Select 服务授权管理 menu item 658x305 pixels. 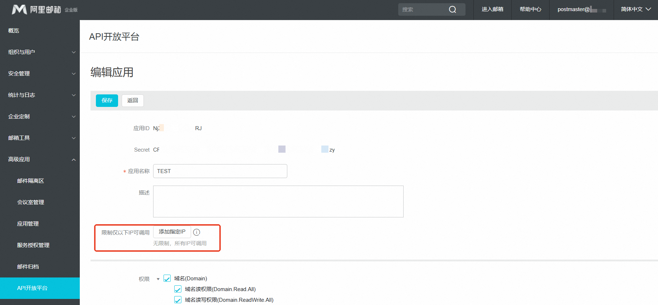tap(33, 245)
